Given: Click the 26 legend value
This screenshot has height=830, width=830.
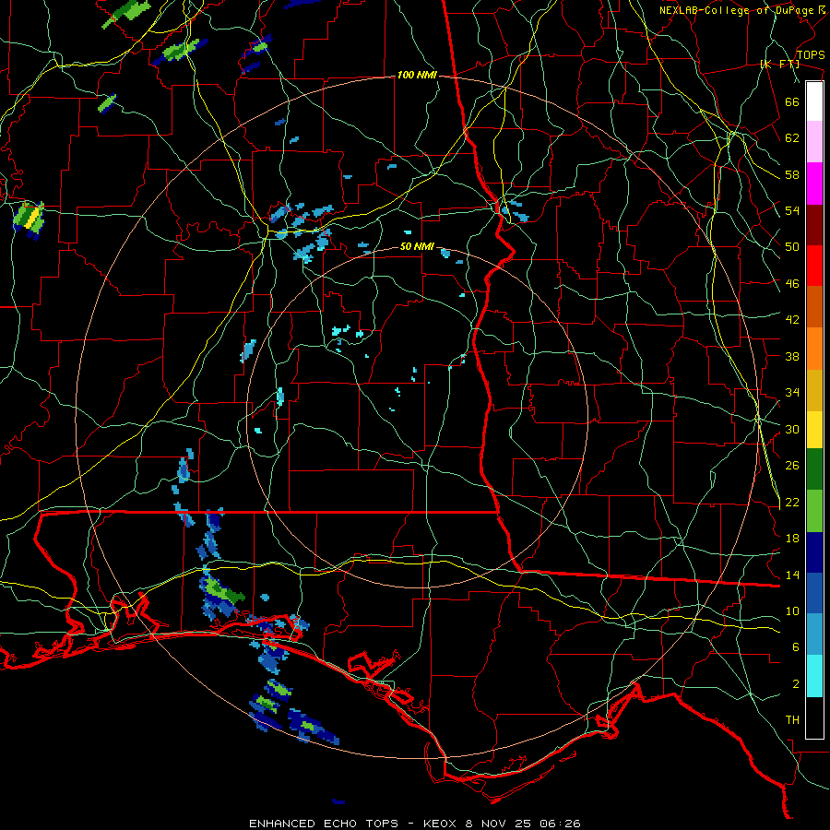Looking at the screenshot, I should click(792, 466).
